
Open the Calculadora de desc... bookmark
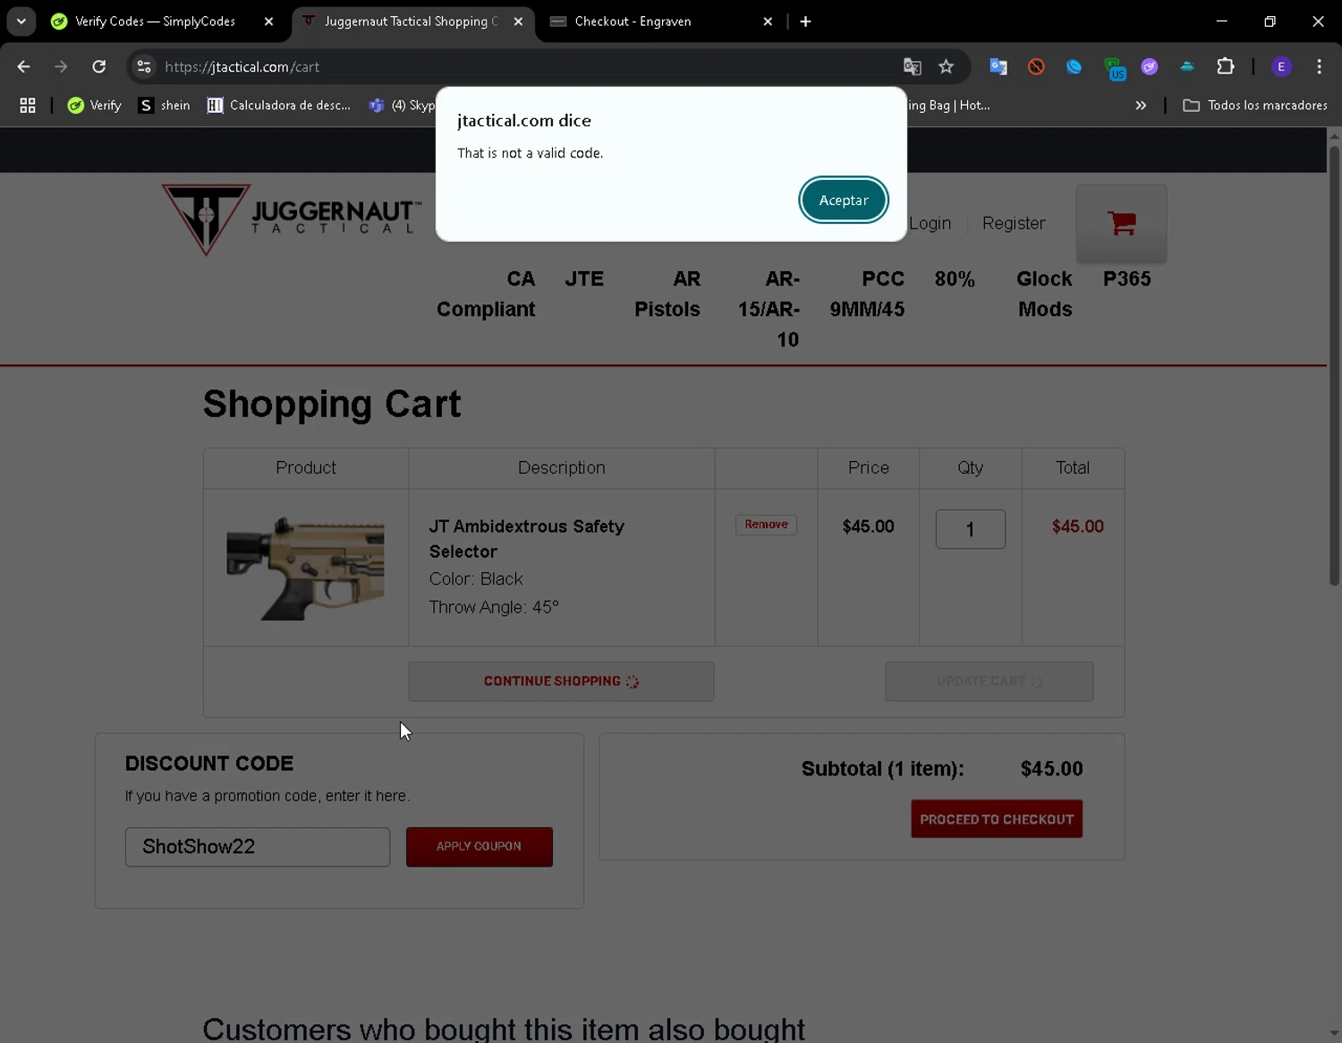click(279, 106)
